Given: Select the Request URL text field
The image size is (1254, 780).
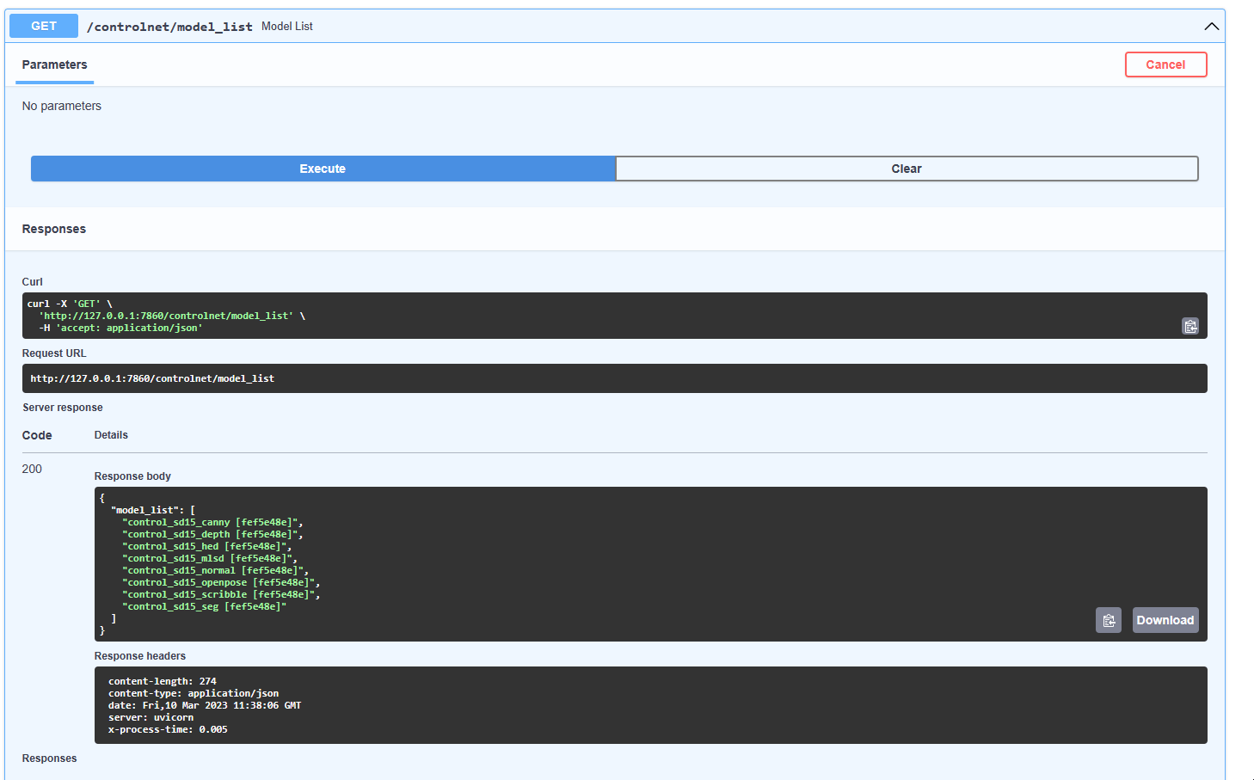Looking at the screenshot, I should (616, 378).
